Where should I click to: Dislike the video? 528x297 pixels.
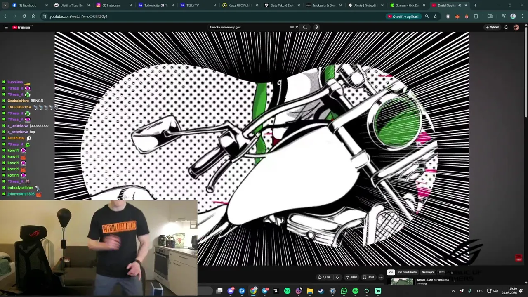337,277
